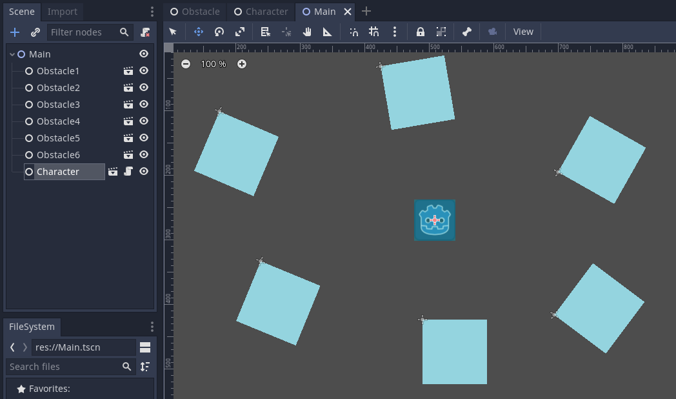
Task: Toggle visibility of the Character node
Action: tap(144, 171)
